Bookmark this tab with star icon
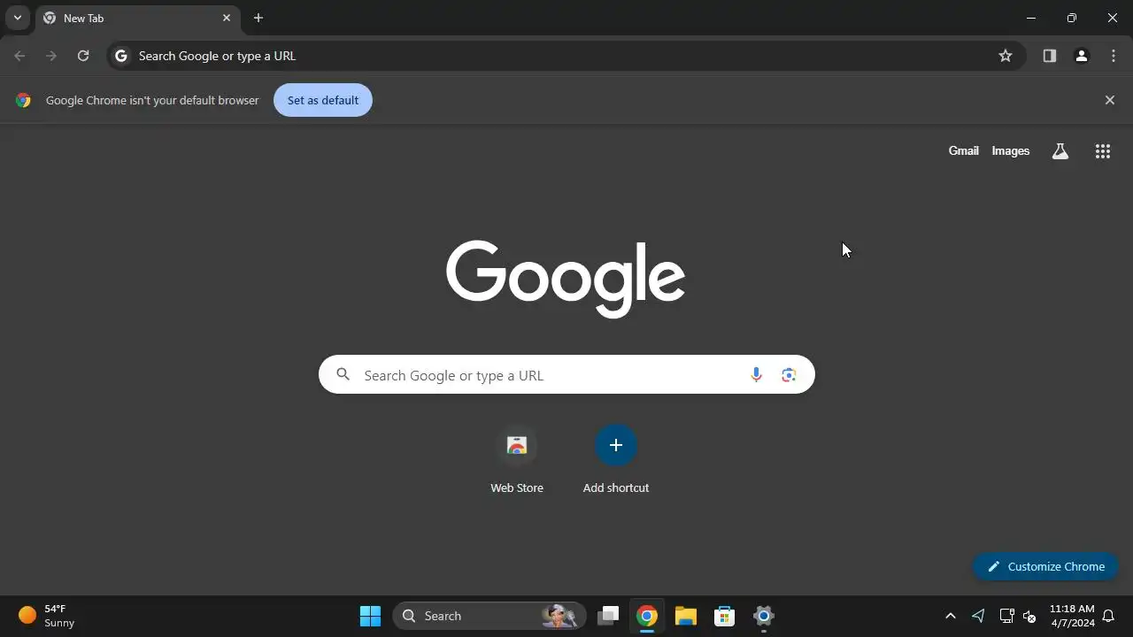1133x637 pixels. (x=1006, y=56)
